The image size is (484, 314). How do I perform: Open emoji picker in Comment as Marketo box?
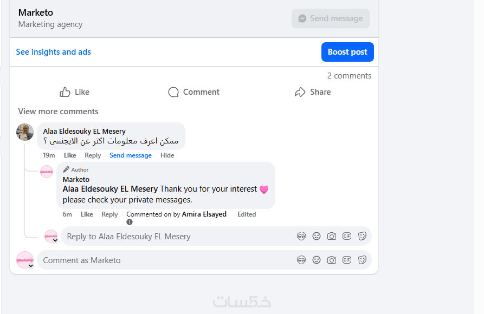click(x=317, y=260)
